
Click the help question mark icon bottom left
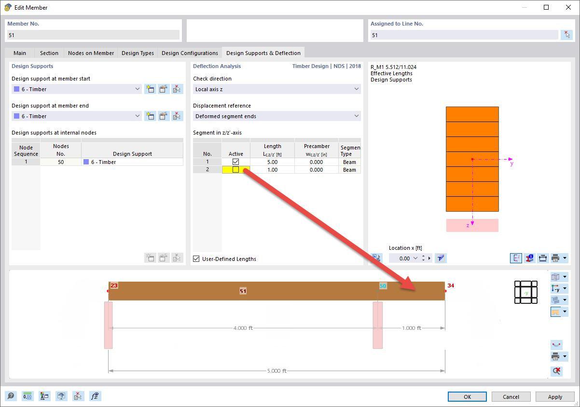point(10,396)
